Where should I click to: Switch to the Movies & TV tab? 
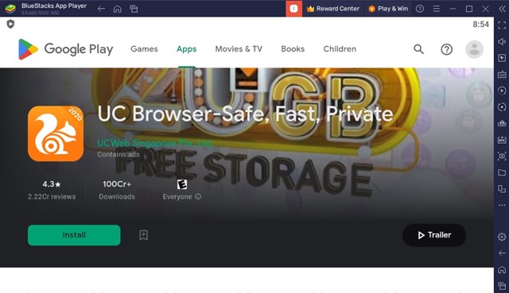(239, 49)
